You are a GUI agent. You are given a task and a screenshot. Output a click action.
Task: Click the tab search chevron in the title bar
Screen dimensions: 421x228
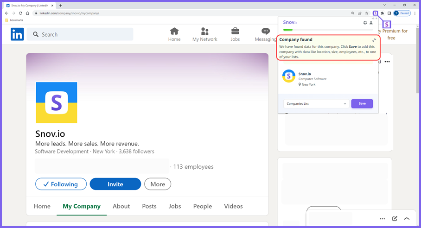click(384, 5)
